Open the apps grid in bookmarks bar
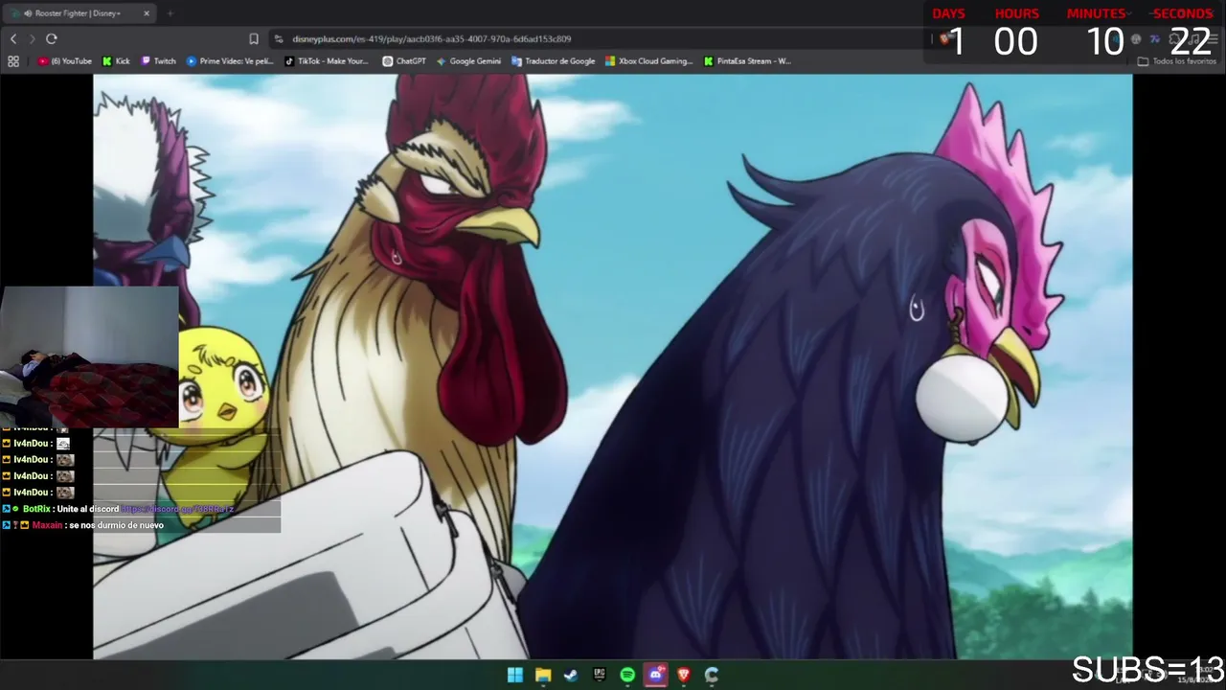The image size is (1226, 690). tap(13, 61)
